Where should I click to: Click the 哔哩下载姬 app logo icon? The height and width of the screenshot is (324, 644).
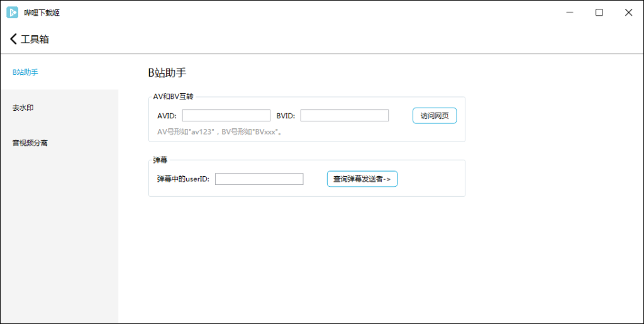click(x=13, y=13)
